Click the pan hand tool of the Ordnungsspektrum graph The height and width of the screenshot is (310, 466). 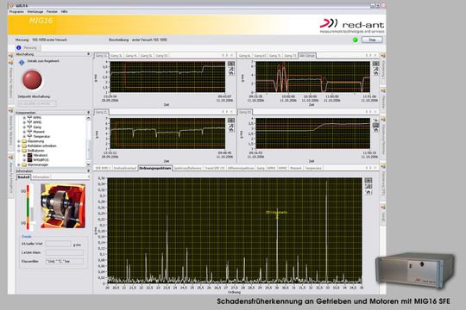coord(368,193)
